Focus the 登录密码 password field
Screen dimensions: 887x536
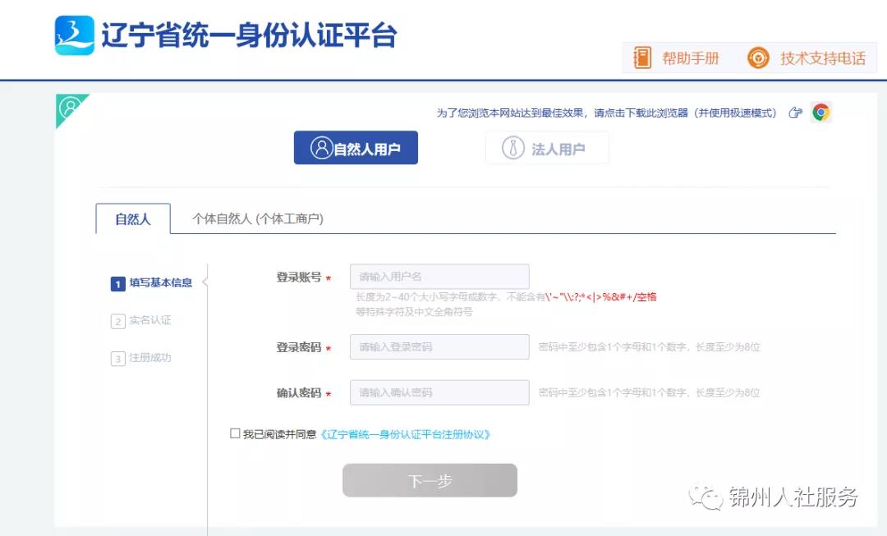(439, 346)
